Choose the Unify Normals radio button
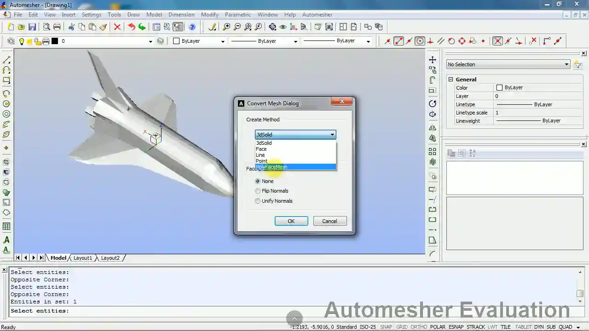 [258, 201]
